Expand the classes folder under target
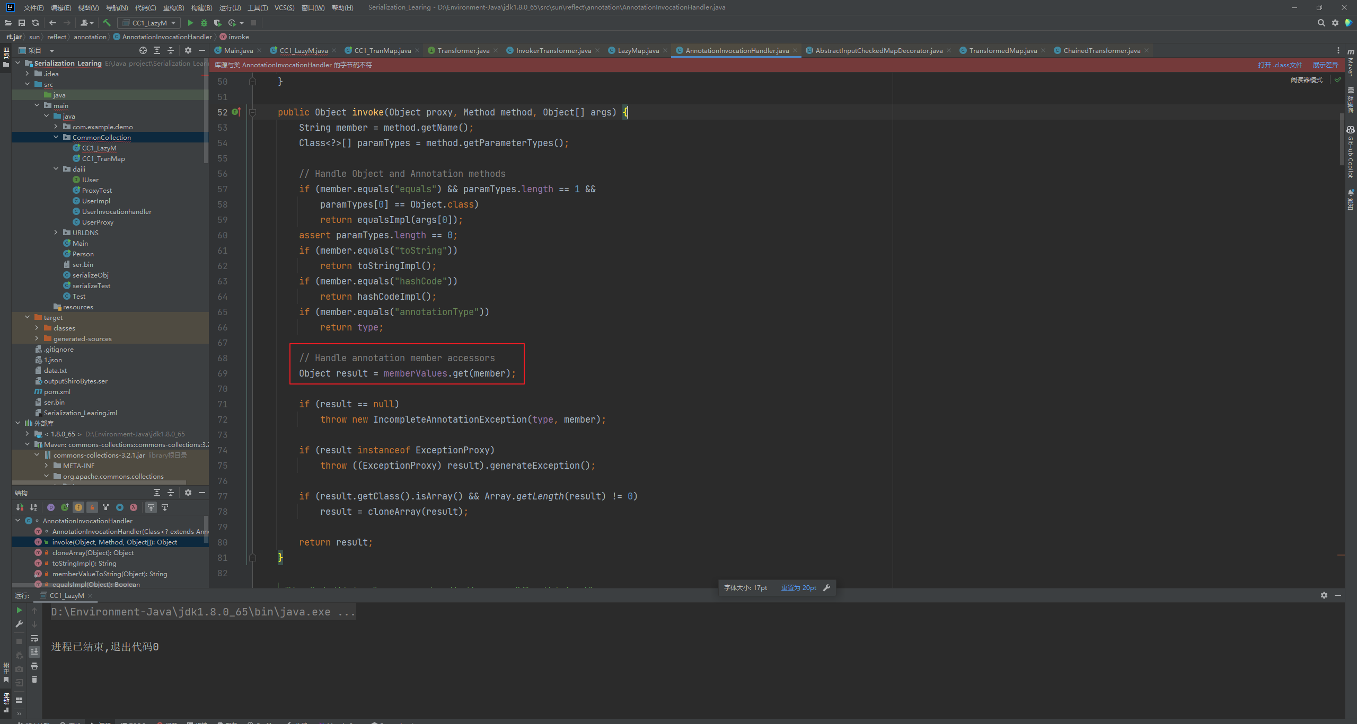This screenshot has height=724, width=1357. (37, 328)
